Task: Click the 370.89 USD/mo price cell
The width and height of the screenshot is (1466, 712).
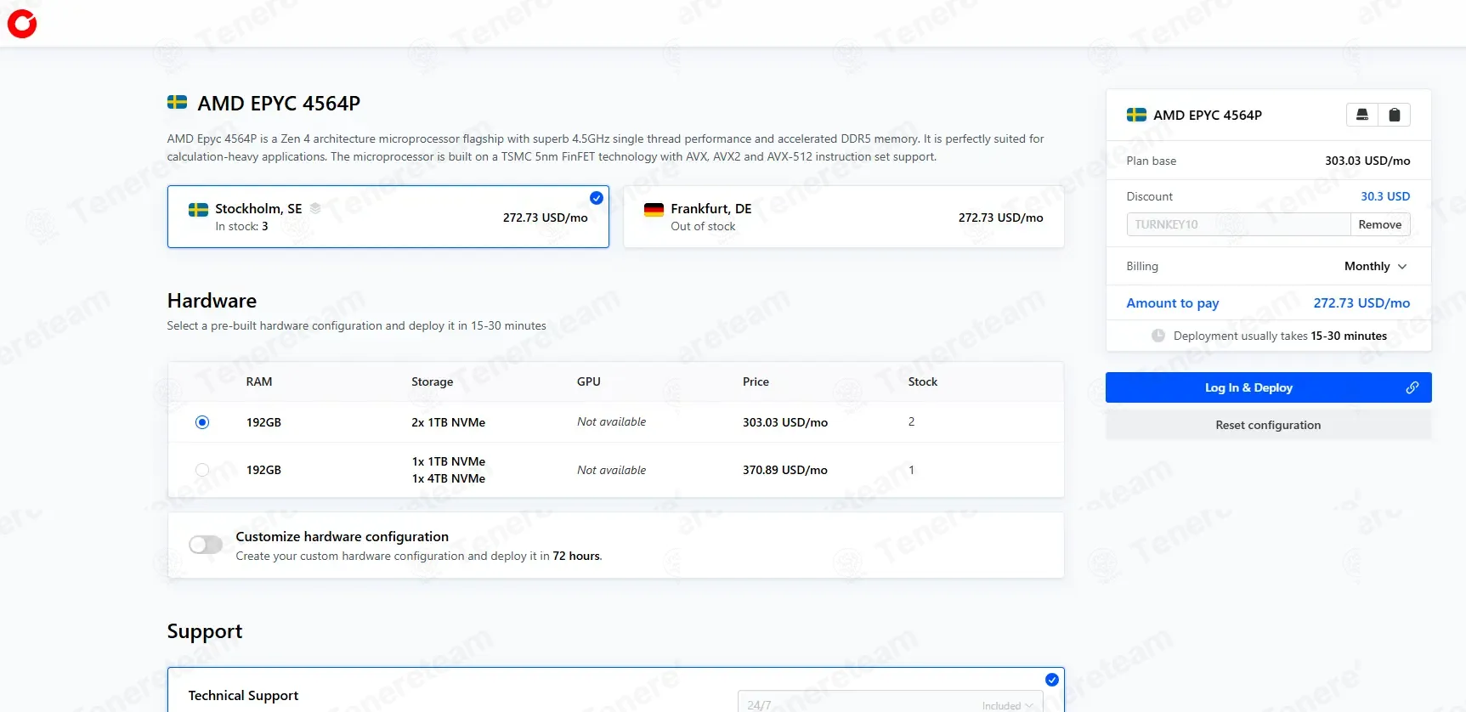Action: (x=785, y=470)
